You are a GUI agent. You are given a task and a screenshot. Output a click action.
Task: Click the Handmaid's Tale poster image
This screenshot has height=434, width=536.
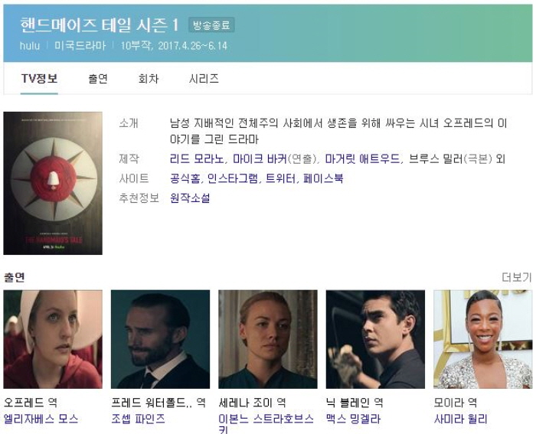point(53,183)
